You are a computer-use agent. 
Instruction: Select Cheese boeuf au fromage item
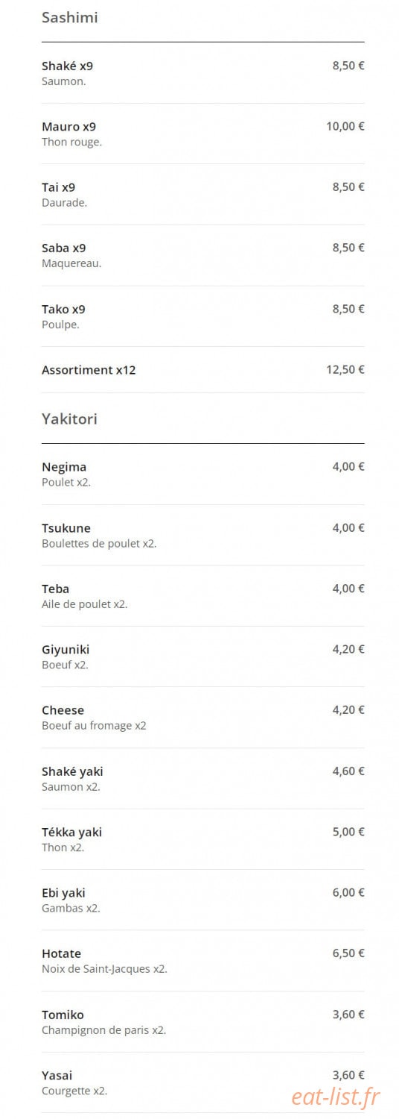pyautogui.click(x=202, y=718)
